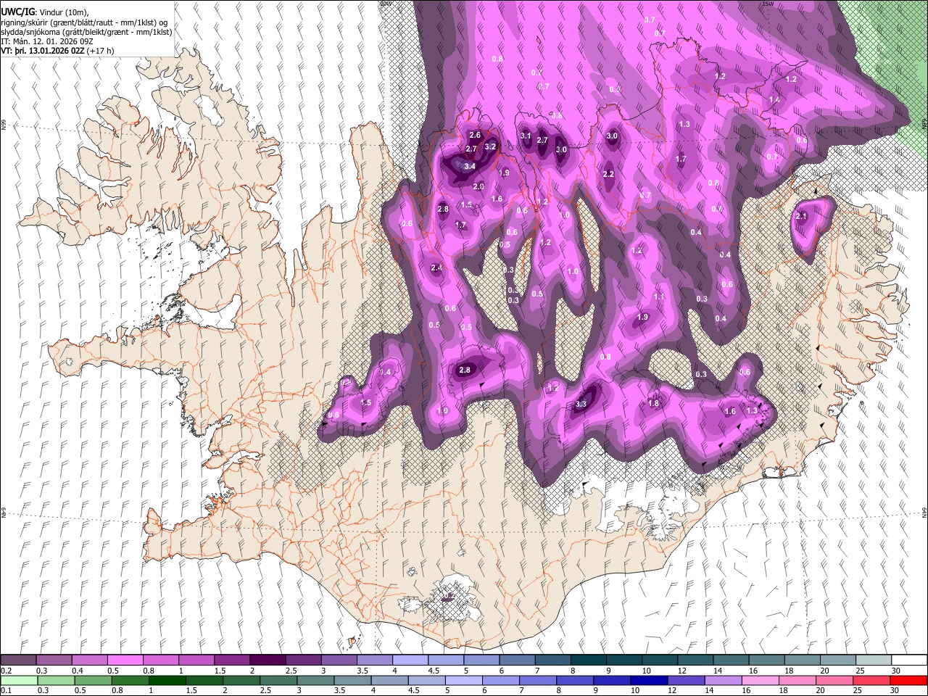Click the 3.2 precipitation value label

point(490,146)
